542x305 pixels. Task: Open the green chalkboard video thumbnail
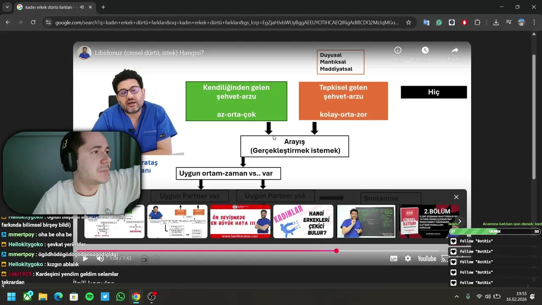tap(366, 222)
